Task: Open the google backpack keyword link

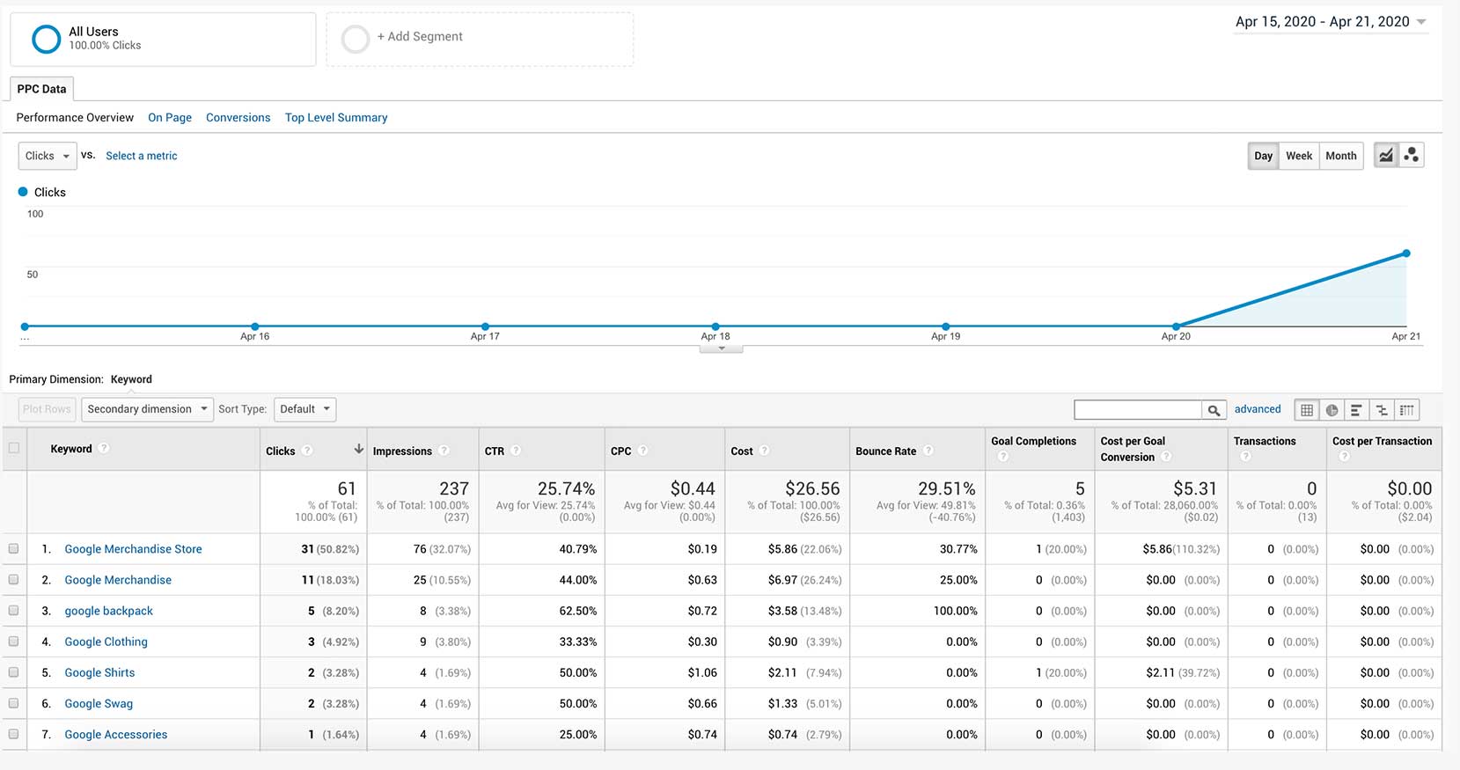Action: pyautogui.click(x=108, y=611)
